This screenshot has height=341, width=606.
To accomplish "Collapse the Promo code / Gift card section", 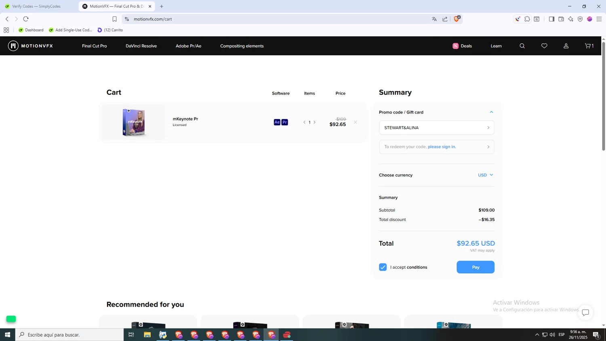I will coord(491,112).
